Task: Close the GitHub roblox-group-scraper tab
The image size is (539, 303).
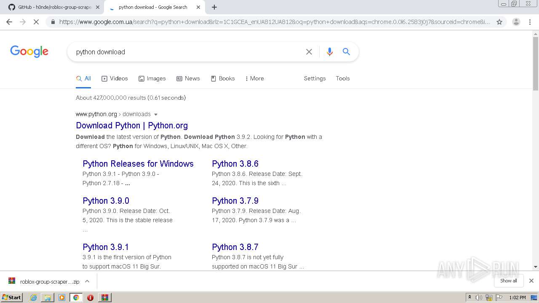Action: [x=98, y=7]
